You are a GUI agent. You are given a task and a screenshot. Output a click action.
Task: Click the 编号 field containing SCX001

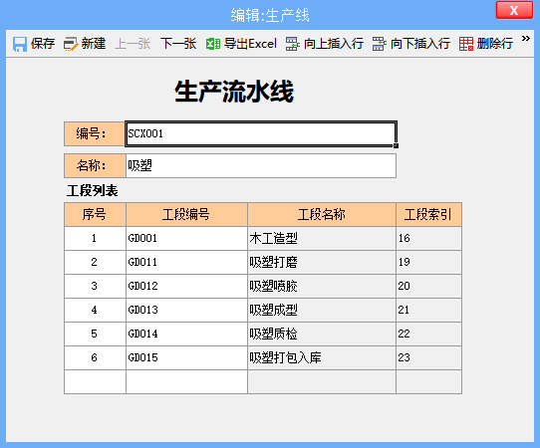click(x=261, y=133)
